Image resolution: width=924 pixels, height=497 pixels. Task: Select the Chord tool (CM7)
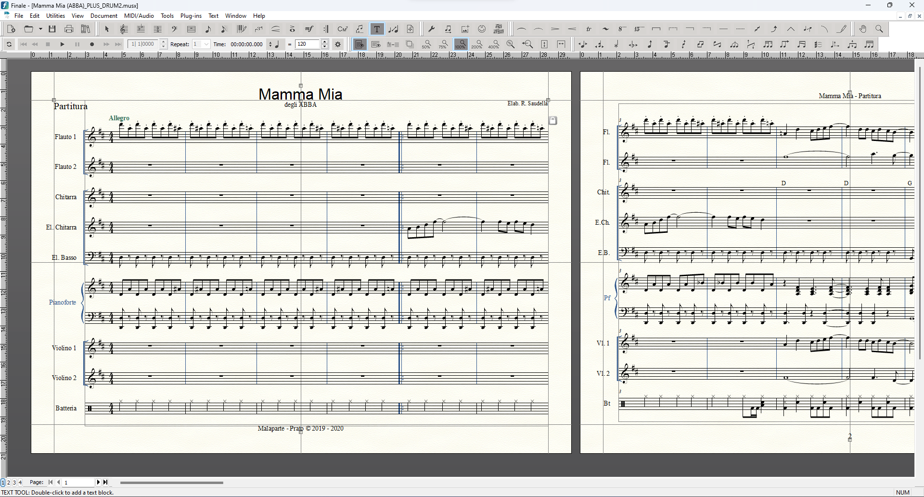click(343, 29)
